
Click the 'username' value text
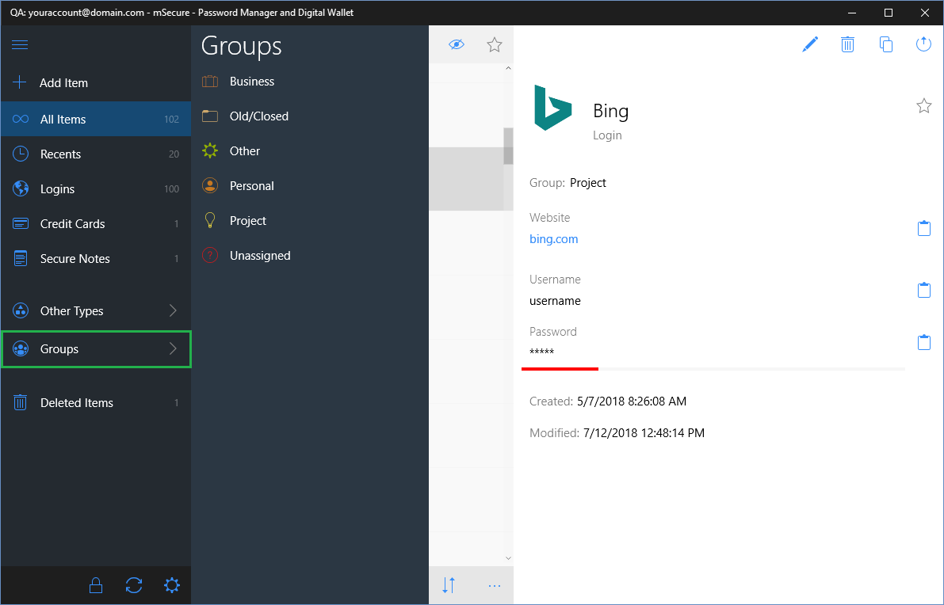(555, 301)
